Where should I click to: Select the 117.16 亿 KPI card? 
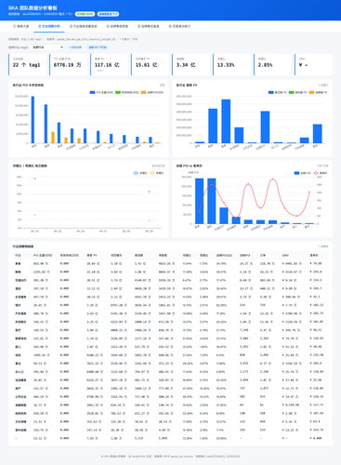tap(110, 64)
